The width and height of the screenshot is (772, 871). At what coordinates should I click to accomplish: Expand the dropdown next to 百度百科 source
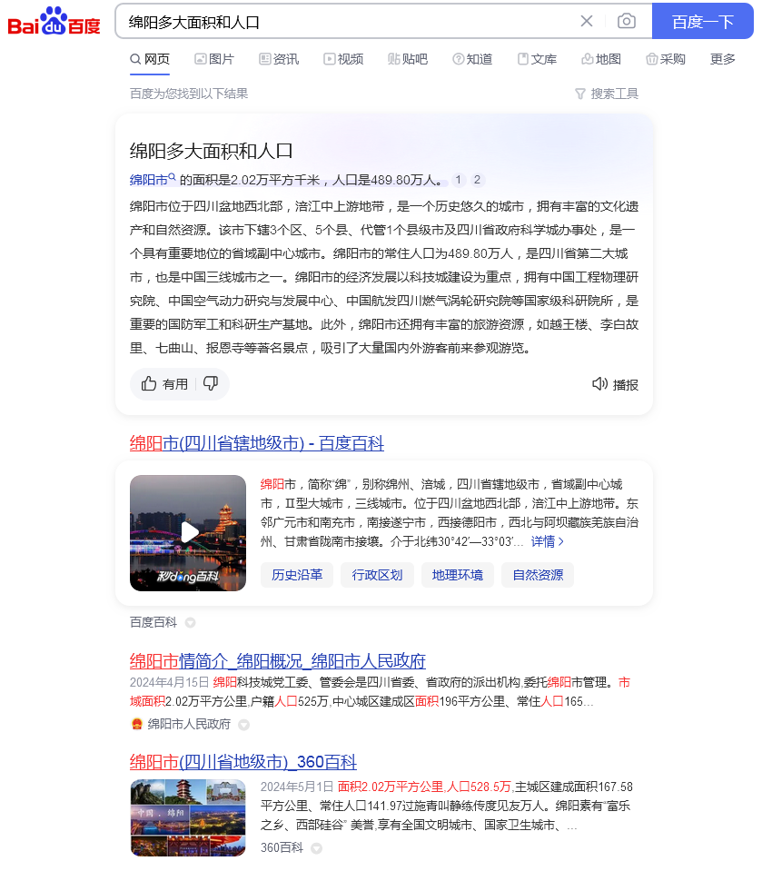coord(190,623)
